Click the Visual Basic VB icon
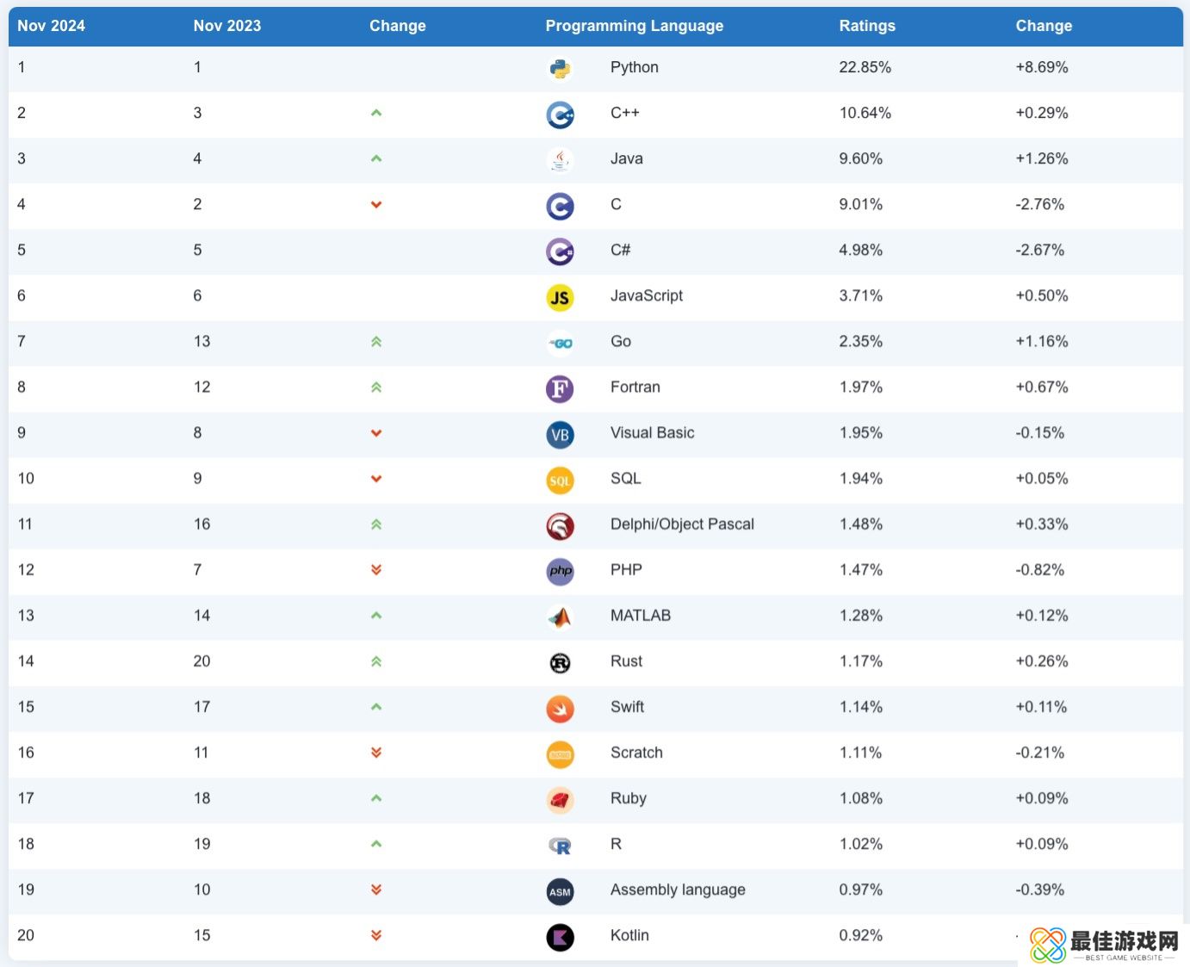This screenshot has height=967, width=1190. pyautogui.click(x=560, y=435)
